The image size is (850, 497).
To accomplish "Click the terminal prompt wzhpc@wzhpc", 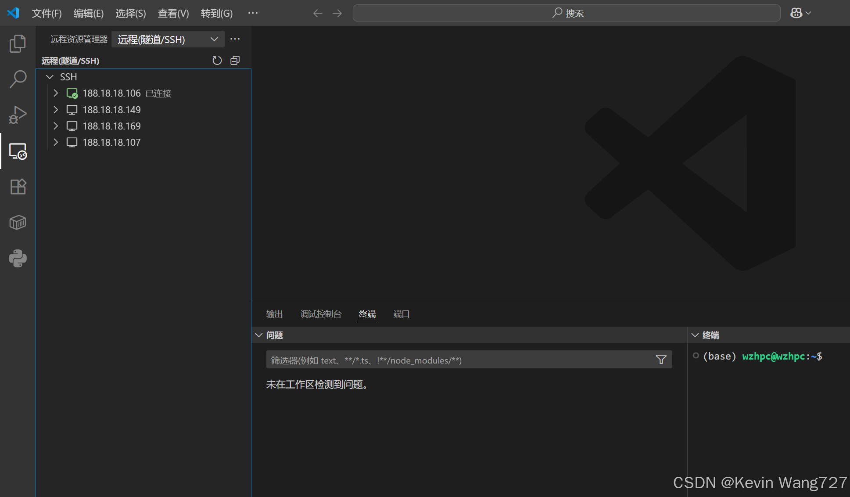I will (773, 356).
